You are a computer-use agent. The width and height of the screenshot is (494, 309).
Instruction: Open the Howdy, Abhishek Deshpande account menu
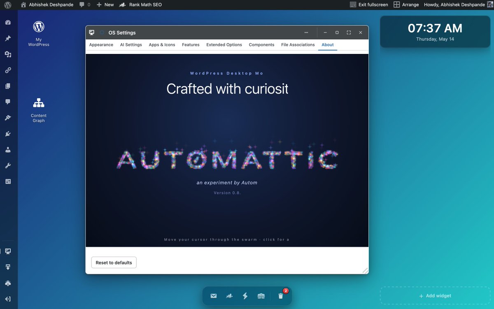click(x=458, y=5)
